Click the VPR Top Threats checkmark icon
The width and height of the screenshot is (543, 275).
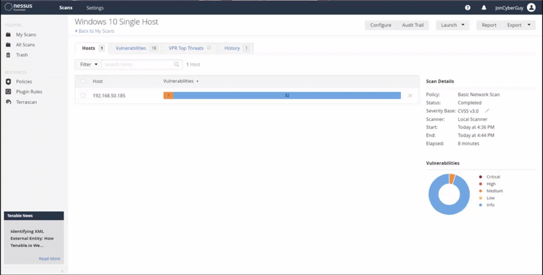pyautogui.click(x=209, y=48)
